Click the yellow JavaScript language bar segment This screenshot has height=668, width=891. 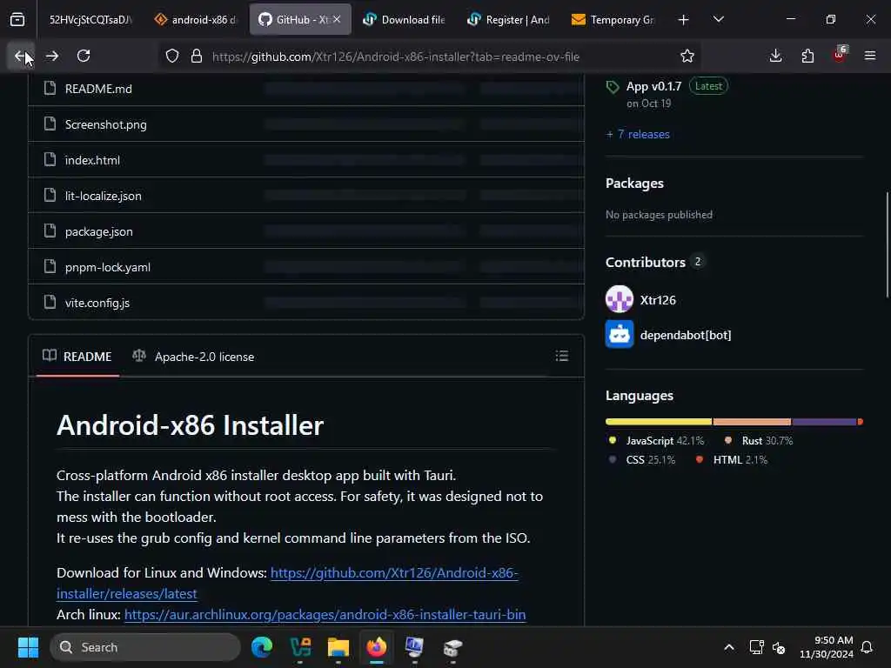pyautogui.click(x=659, y=422)
